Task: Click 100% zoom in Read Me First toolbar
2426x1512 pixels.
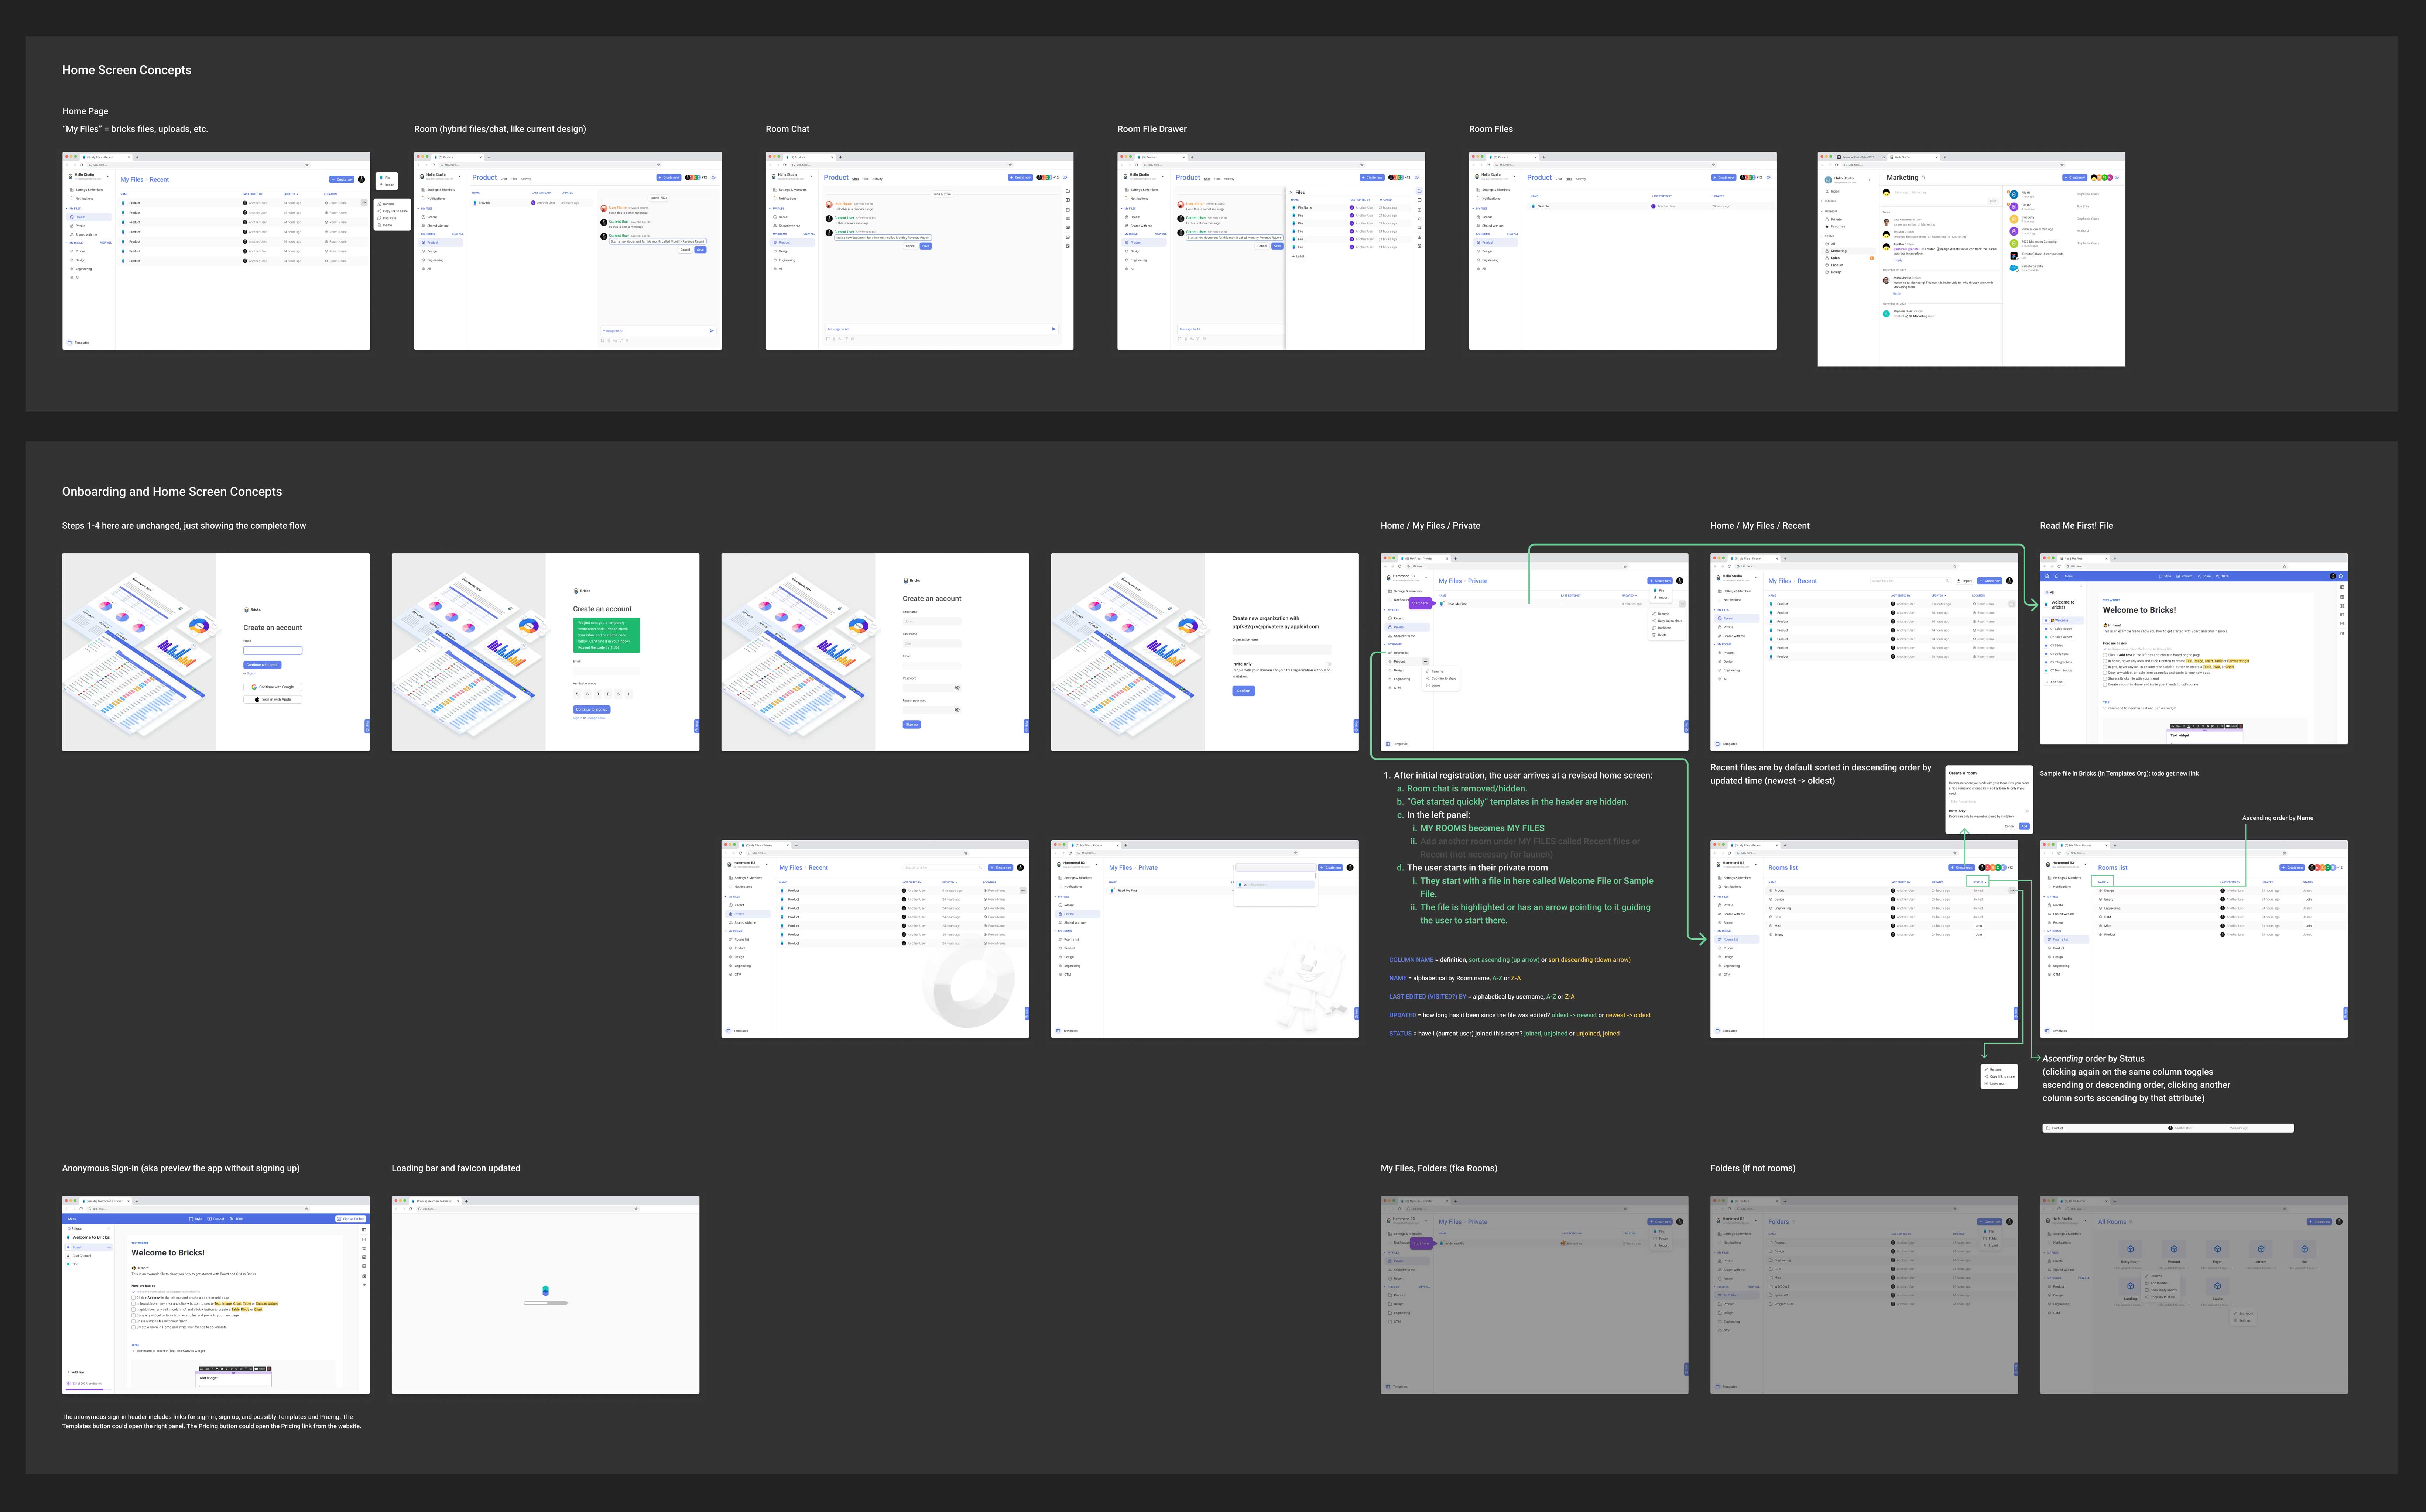Action: click(2223, 576)
